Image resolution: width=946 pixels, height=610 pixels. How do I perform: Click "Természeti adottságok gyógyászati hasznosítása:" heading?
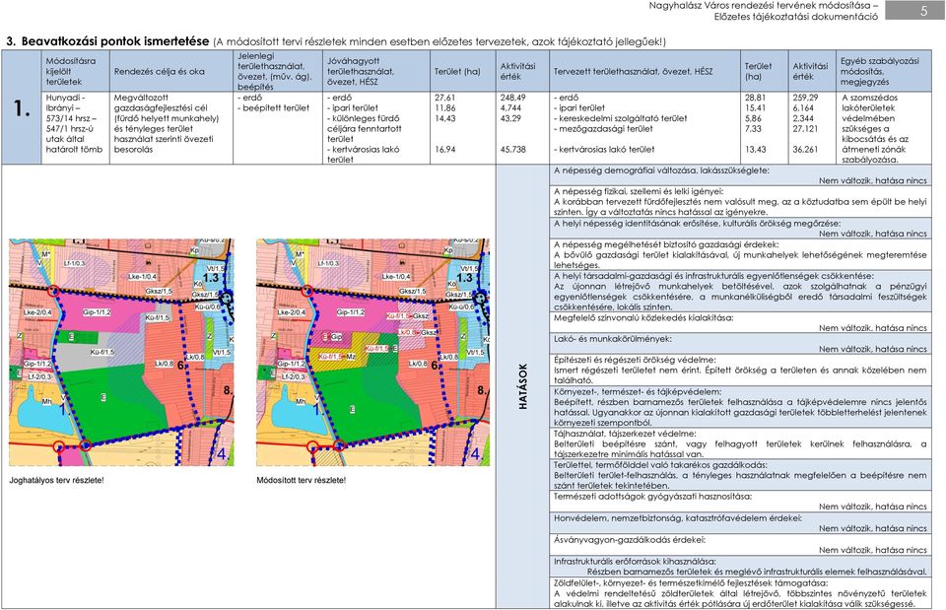tap(652, 497)
